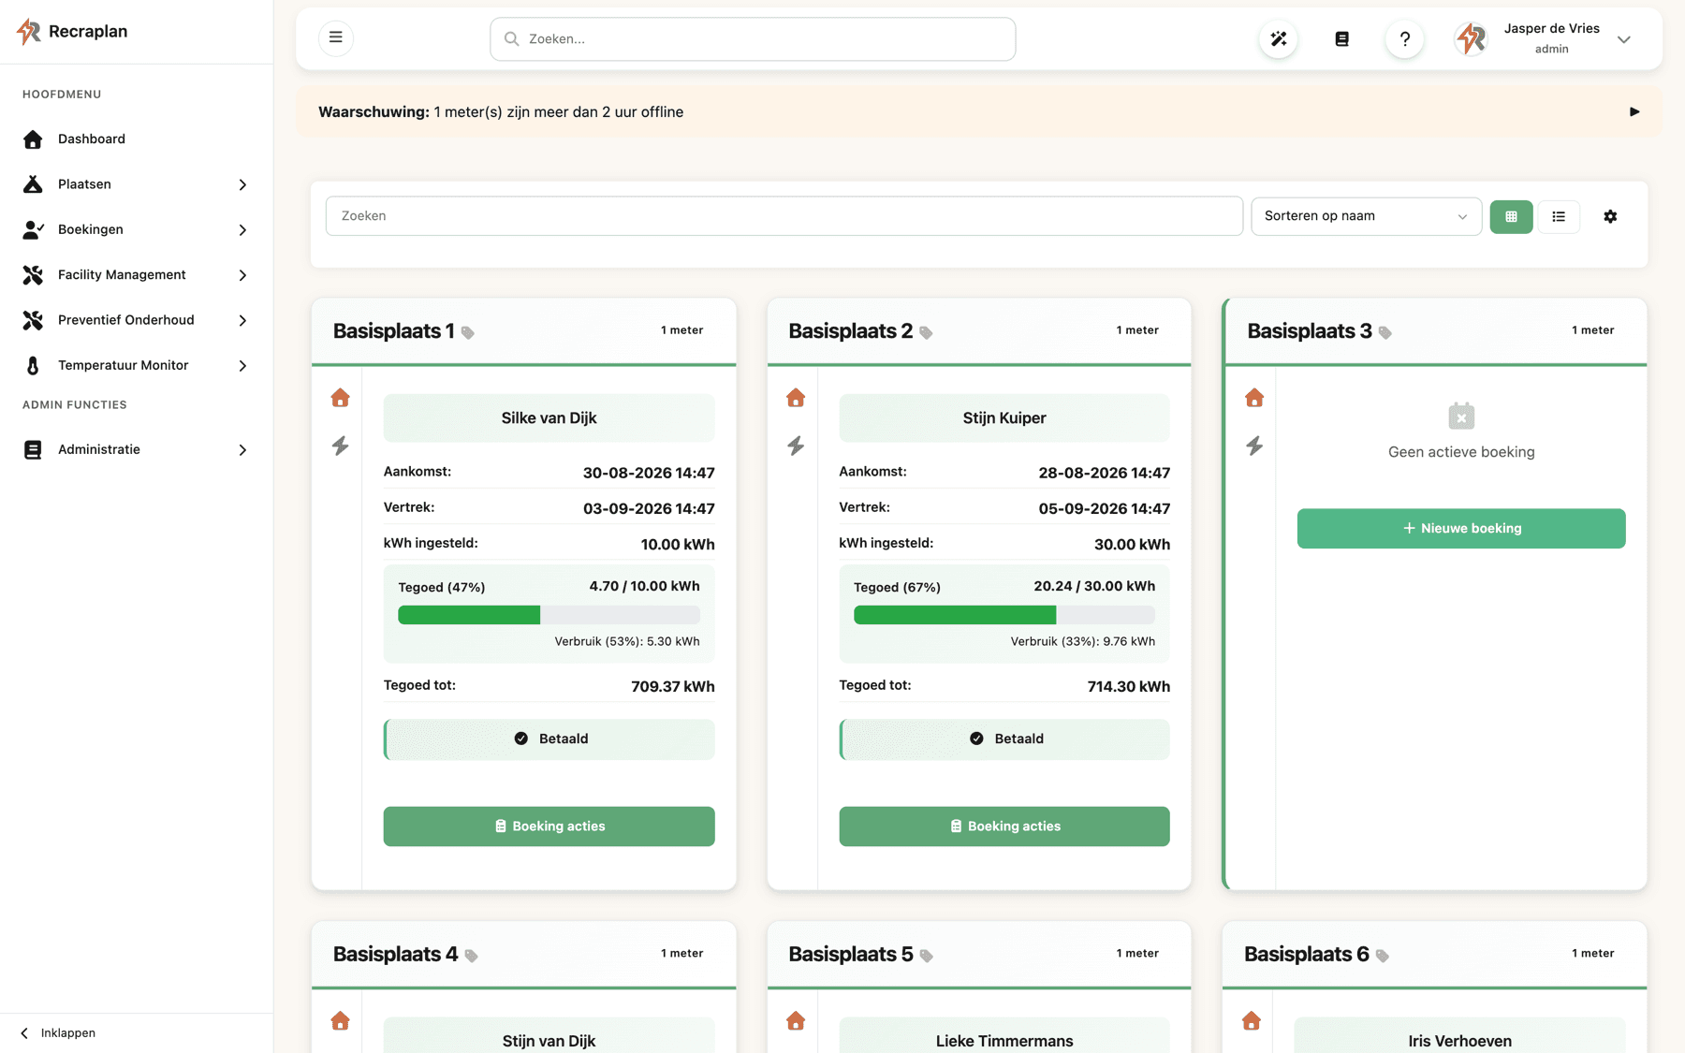Click the lightning bolt icon in Basisplaats 2
1685x1053 pixels.
tap(796, 446)
